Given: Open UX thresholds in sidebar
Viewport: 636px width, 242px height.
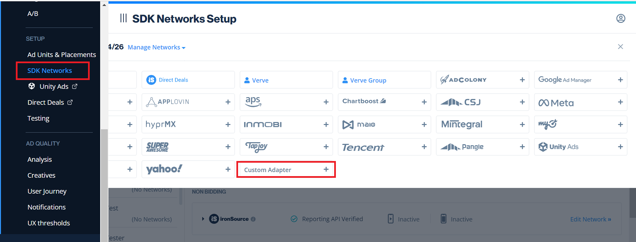Looking at the screenshot, I should pyautogui.click(x=49, y=223).
